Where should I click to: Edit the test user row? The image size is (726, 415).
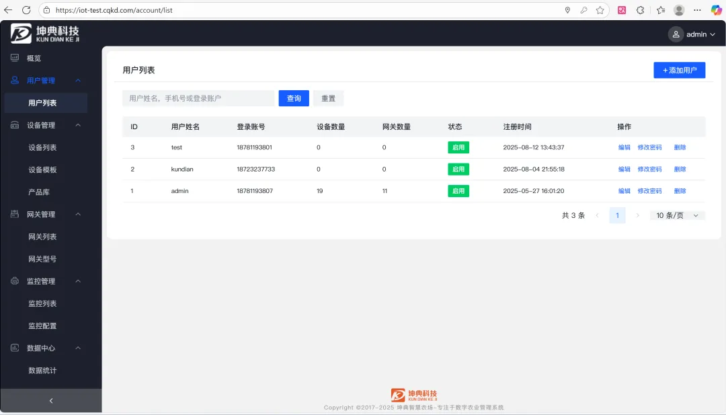(x=624, y=147)
